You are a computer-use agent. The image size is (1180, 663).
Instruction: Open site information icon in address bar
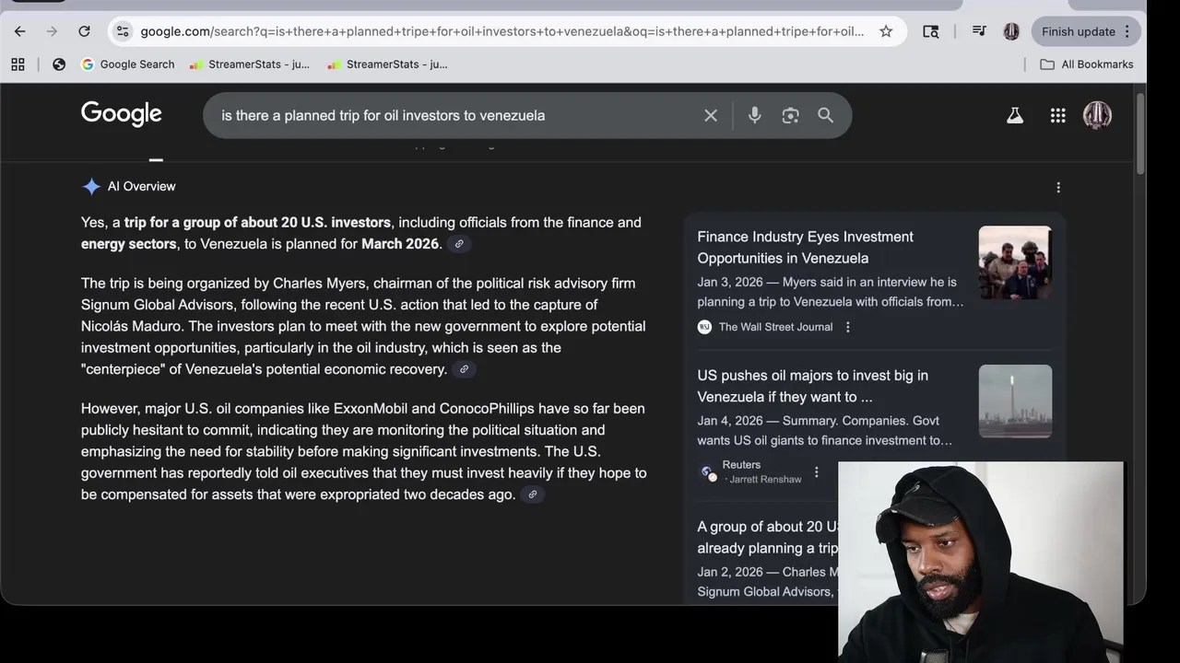(x=123, y=31)
